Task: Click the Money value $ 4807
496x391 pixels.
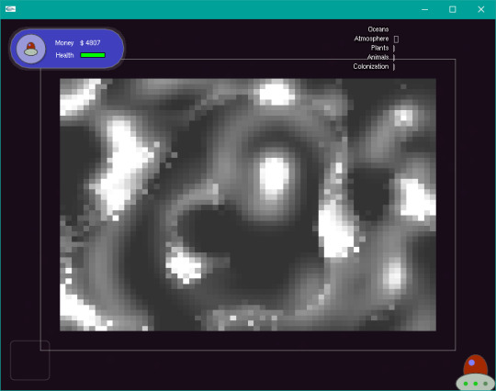Action: coord(90,42)
